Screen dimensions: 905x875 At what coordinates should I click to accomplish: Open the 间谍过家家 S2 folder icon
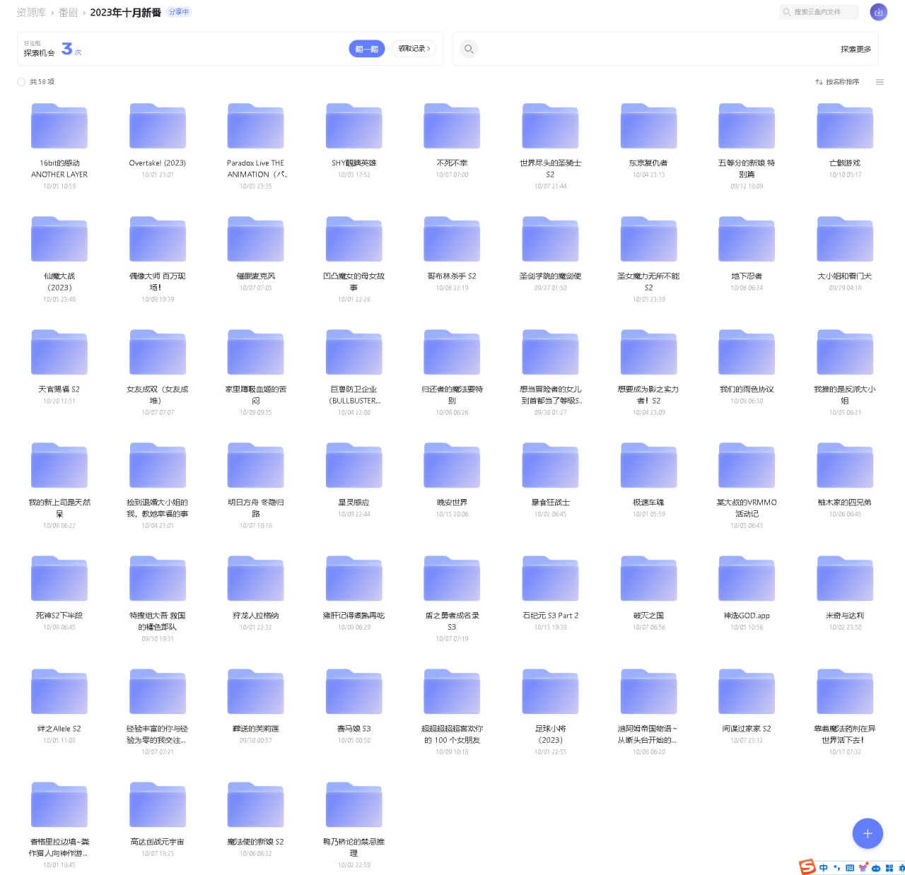[x=747, y=691]
